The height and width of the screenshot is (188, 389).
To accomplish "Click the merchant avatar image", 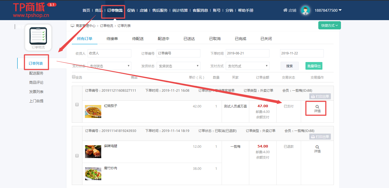I will pyautogui.click(x=305, y=10).
